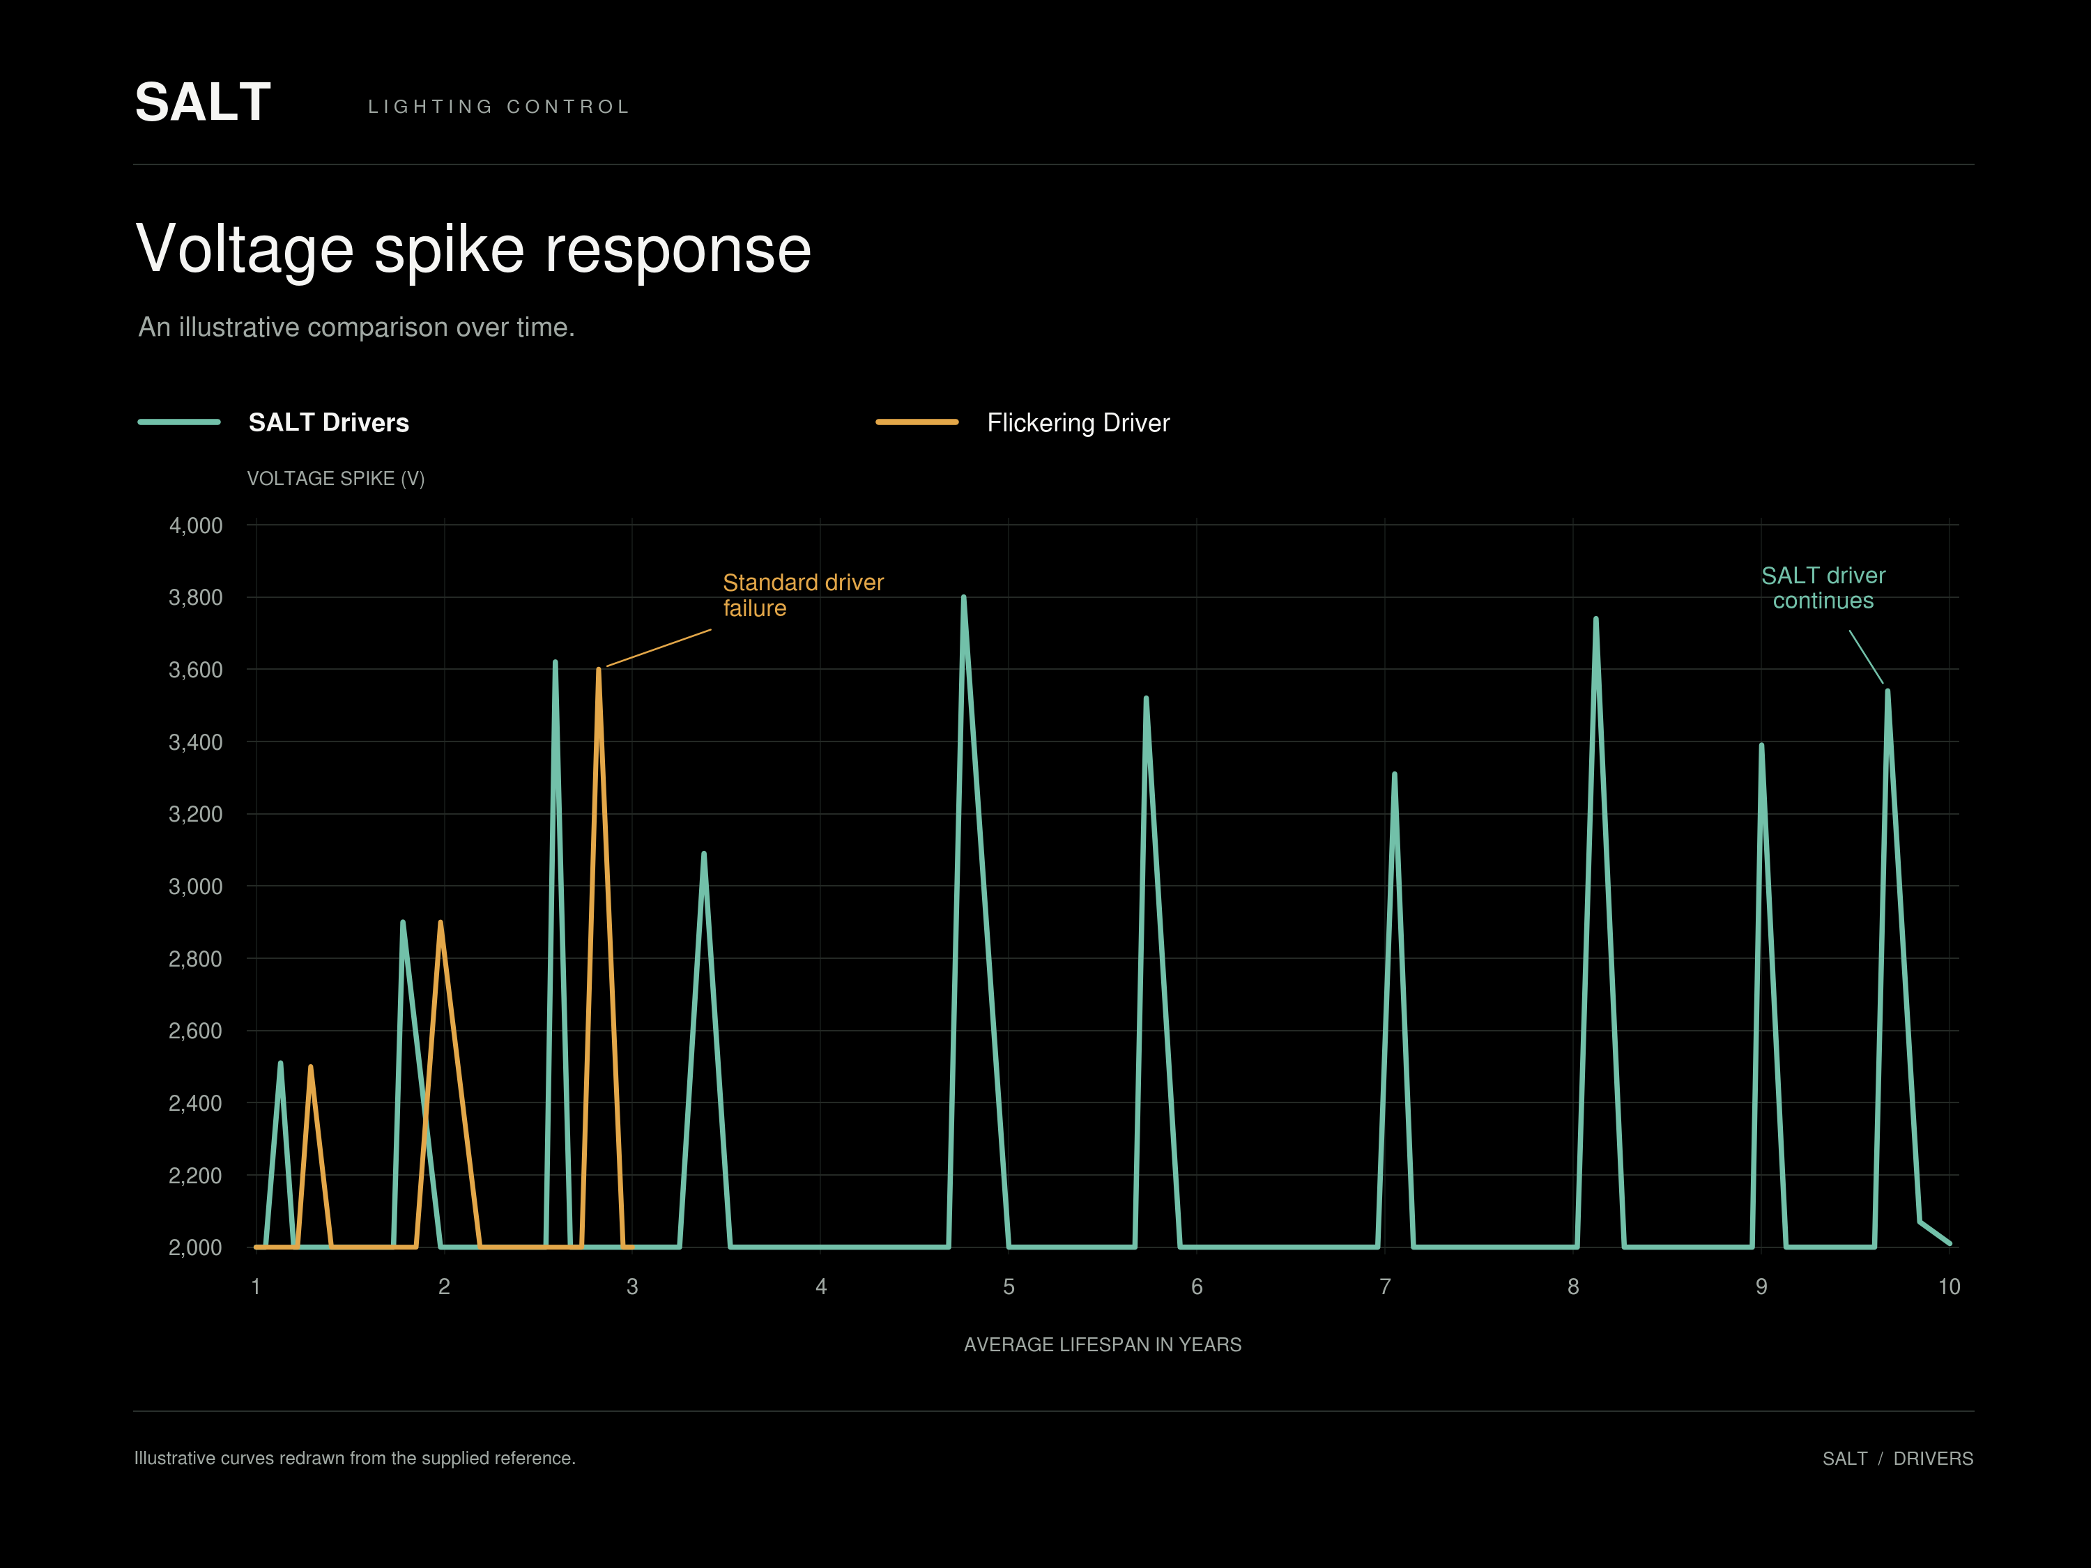Click the 2,800 y-axis label
This screenshot has width=2091, height=1568.
pos(196,958)
